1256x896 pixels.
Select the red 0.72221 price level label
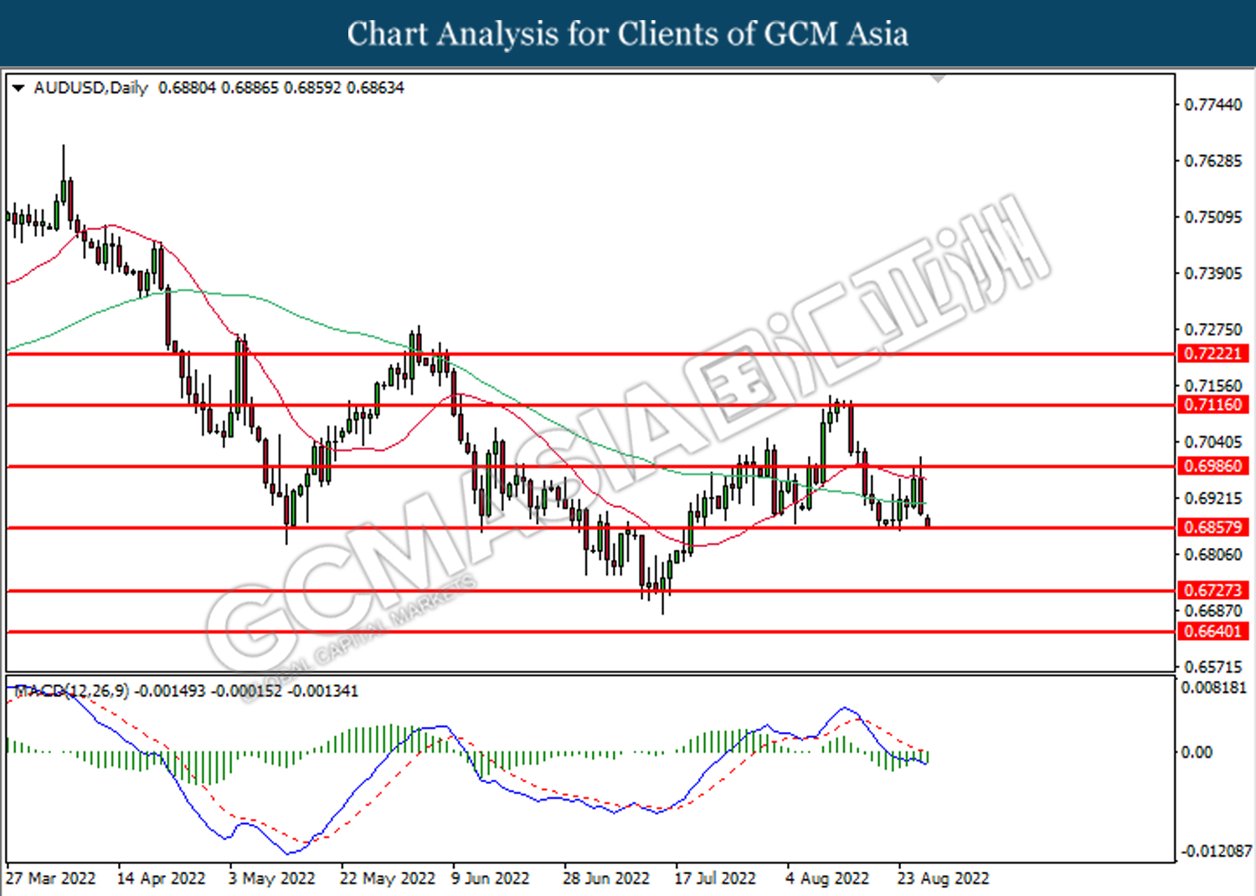(x=1212, y=354)
